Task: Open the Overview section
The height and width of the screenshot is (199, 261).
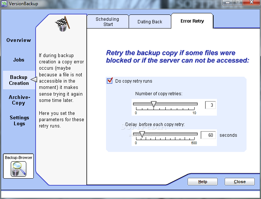Action: (x=19, y=40)
